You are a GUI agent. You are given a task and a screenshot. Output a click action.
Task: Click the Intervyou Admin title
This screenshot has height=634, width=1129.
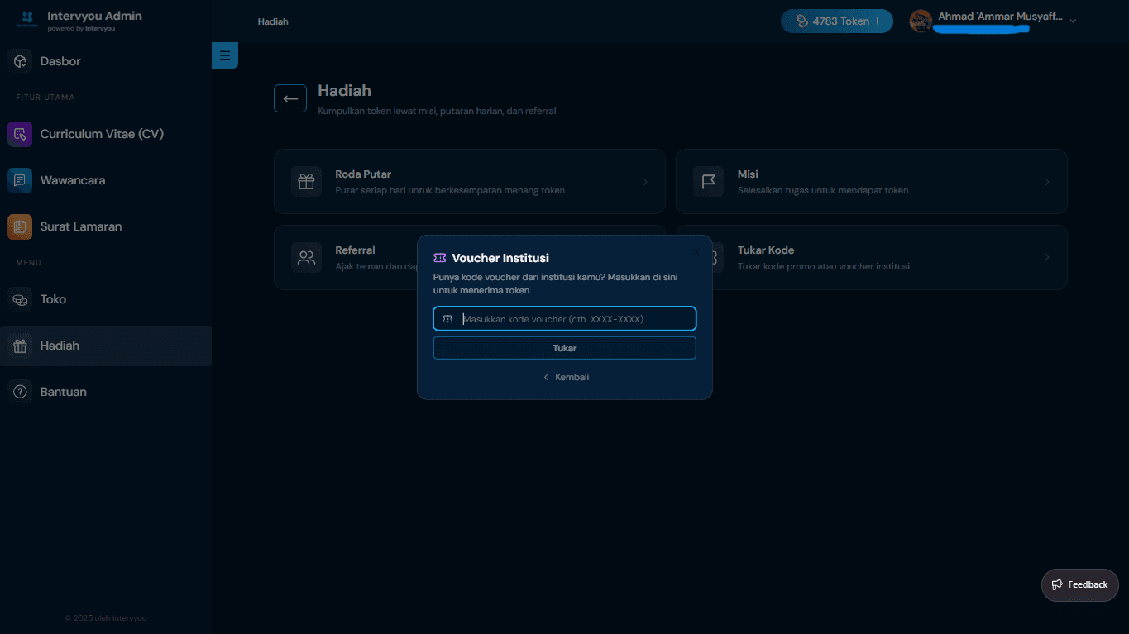point(94,16)
